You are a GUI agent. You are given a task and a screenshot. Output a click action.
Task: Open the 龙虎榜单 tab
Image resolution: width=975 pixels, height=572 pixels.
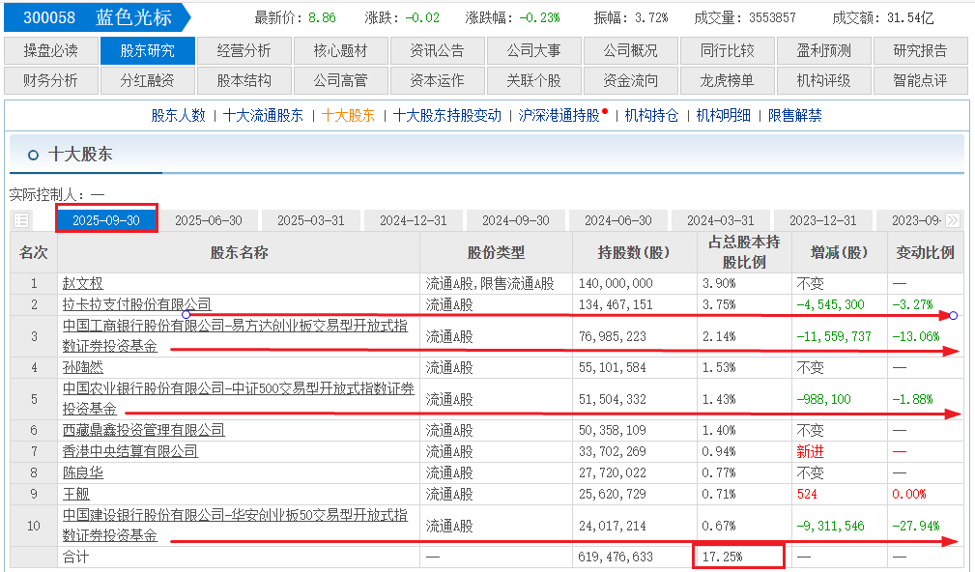(x=727, y=80)
